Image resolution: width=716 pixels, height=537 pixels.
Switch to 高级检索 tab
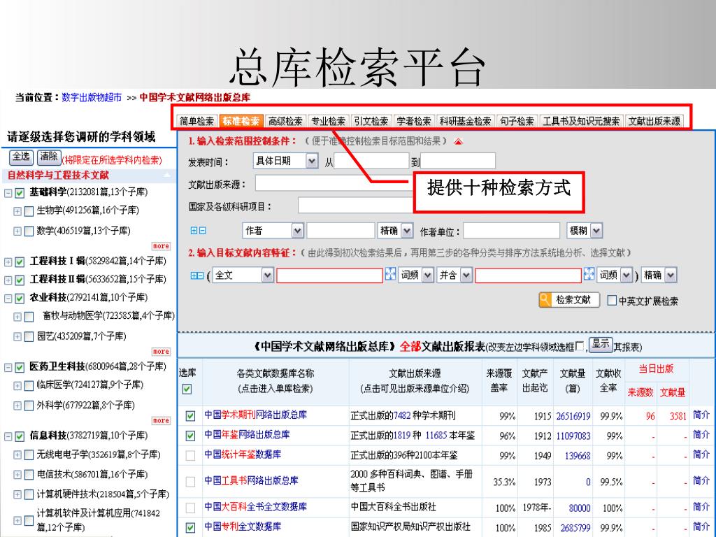285,121
